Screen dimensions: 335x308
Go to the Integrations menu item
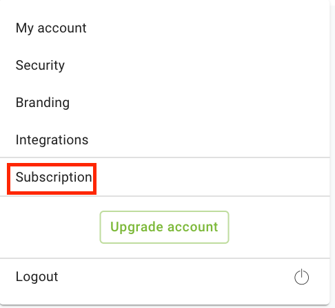(165, 139)
